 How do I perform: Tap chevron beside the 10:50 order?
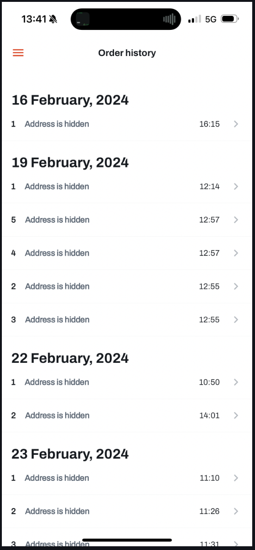coord(236,382)
